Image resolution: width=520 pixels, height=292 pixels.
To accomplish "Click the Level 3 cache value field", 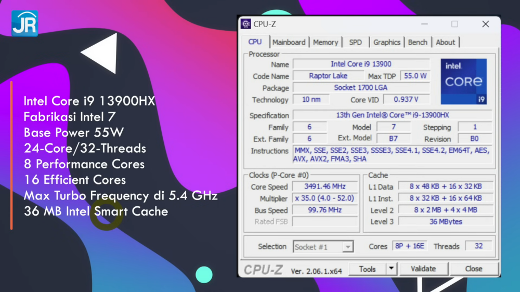I will coord(445,222).
